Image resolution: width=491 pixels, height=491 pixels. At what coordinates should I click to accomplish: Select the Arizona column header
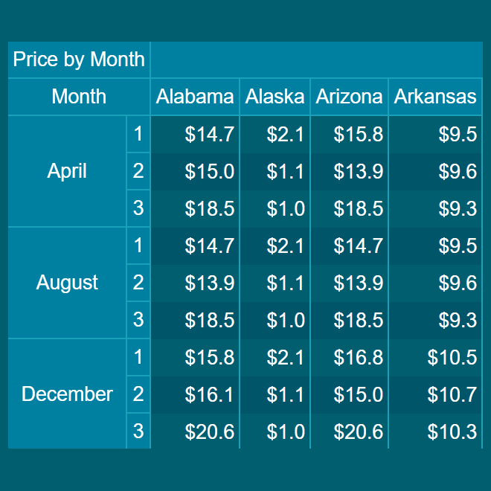[349, 97]
